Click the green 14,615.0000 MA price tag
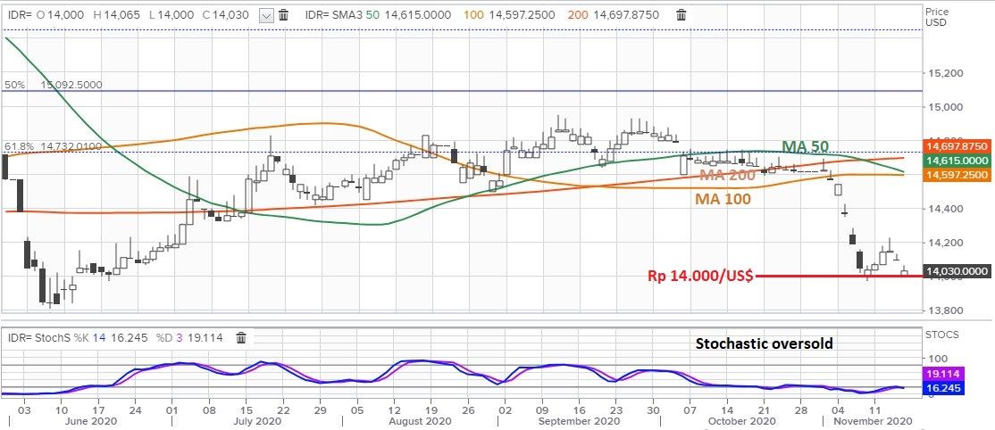 point(957,161)
